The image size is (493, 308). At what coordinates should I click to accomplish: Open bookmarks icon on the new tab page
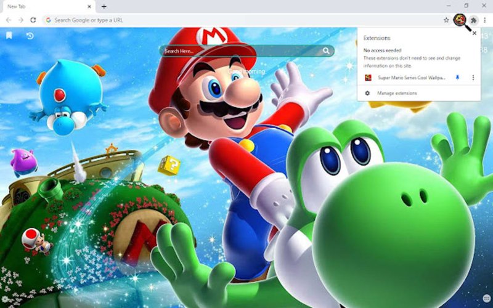click(x=9, y=36)
